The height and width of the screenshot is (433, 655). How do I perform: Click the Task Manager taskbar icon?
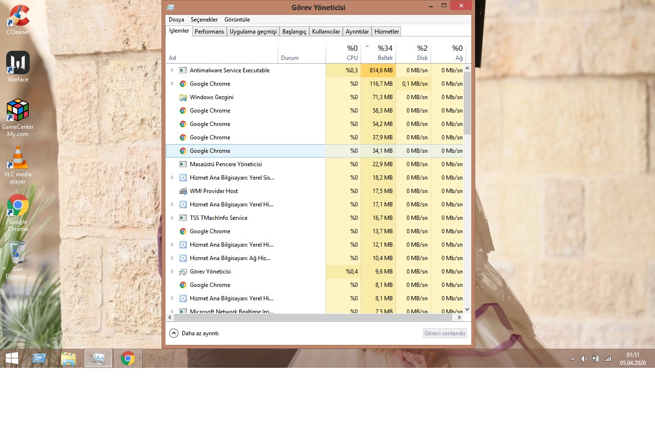[x=98, y=358]
